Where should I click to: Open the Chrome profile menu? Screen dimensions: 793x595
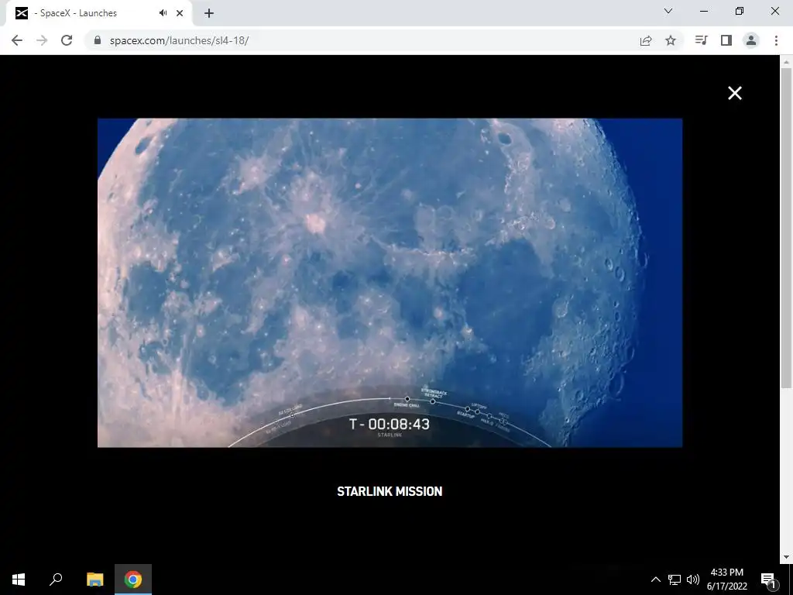[751, 40]
